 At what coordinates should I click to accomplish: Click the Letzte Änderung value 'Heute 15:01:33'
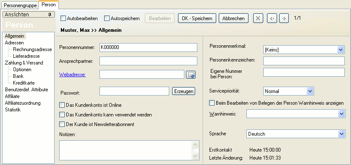(265, 158)
